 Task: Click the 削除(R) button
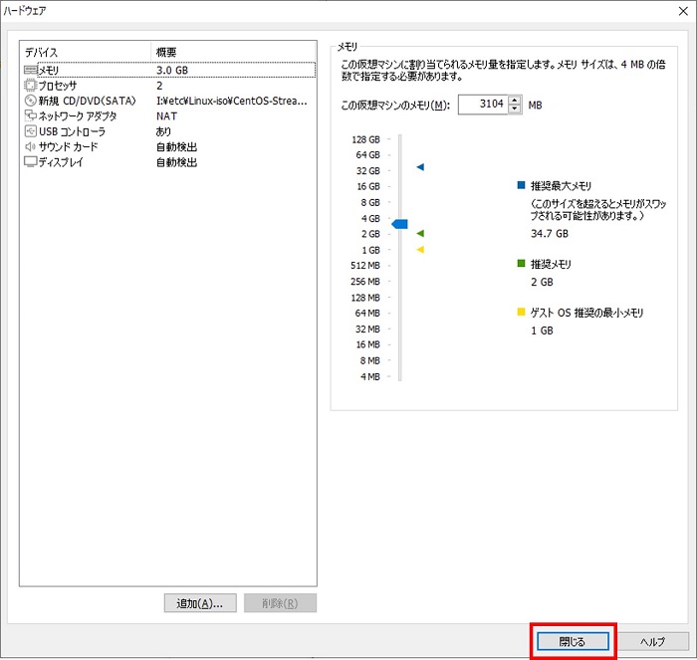[x=280, y=603]
